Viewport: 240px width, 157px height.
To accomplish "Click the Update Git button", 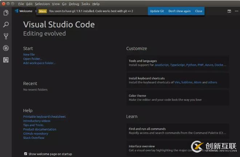I will (157, 11).
